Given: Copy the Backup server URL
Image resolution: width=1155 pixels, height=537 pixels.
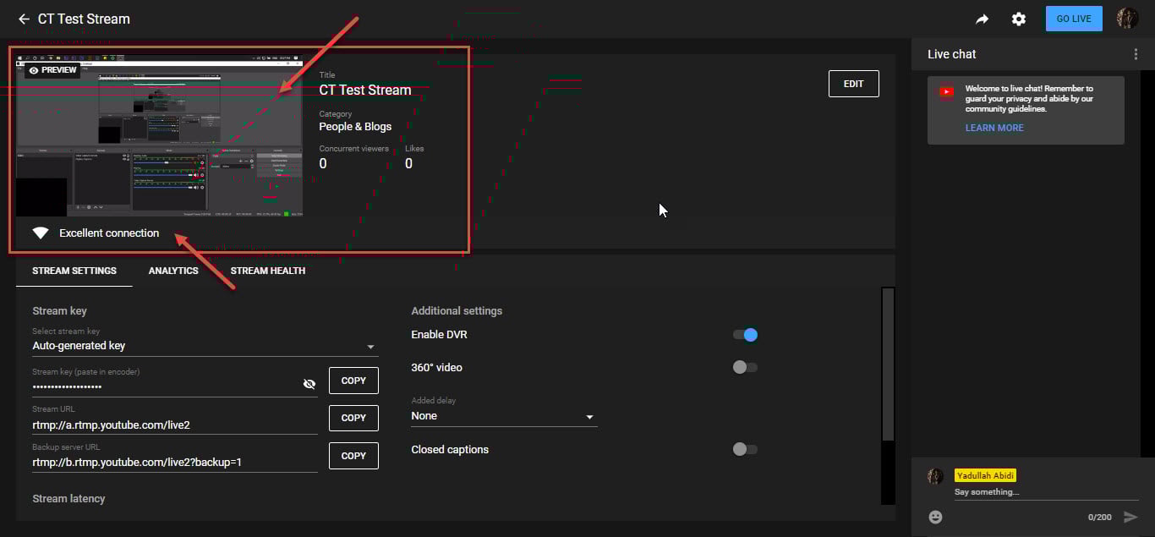Looking at the screenshot, I should [x=353, y=456].
